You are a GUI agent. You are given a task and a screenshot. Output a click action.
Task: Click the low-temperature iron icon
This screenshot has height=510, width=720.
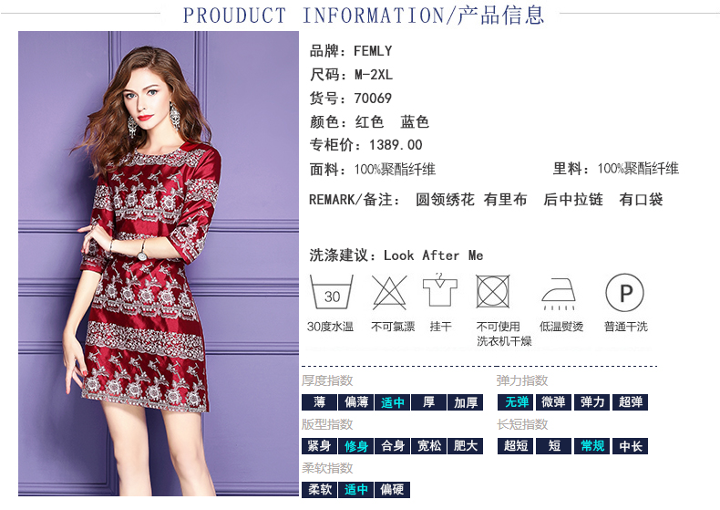559,294
